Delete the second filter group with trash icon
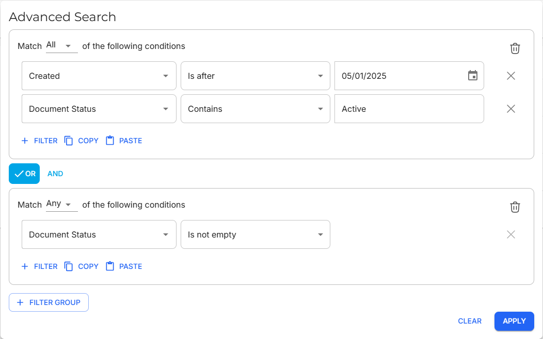The image size is (543, 339). point(515,207)
